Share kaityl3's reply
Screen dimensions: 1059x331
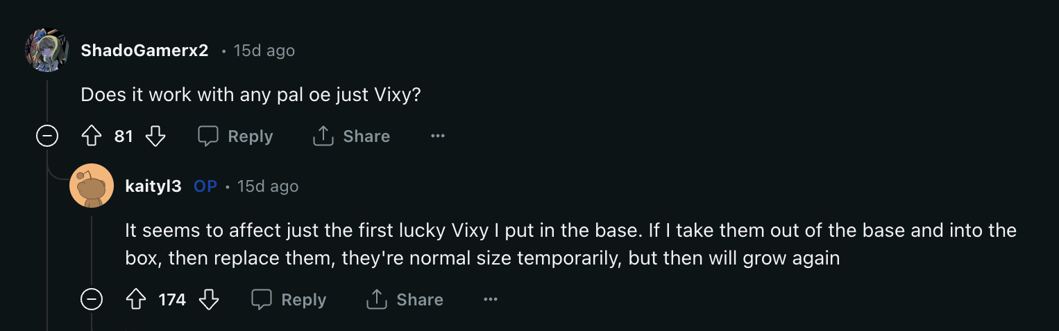pyautogui.click(x=404, y=300)
